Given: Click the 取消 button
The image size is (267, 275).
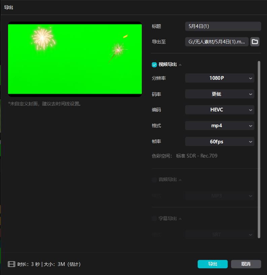Looking at the screenshot, I should pyautogui.click(x=246, y=264).
